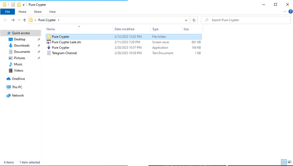
Task: Sort files by the Name column
Action: click(79, 29)
